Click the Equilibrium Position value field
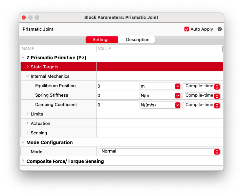The width and height of the screenshot is (243, 196). coord(118,86)
